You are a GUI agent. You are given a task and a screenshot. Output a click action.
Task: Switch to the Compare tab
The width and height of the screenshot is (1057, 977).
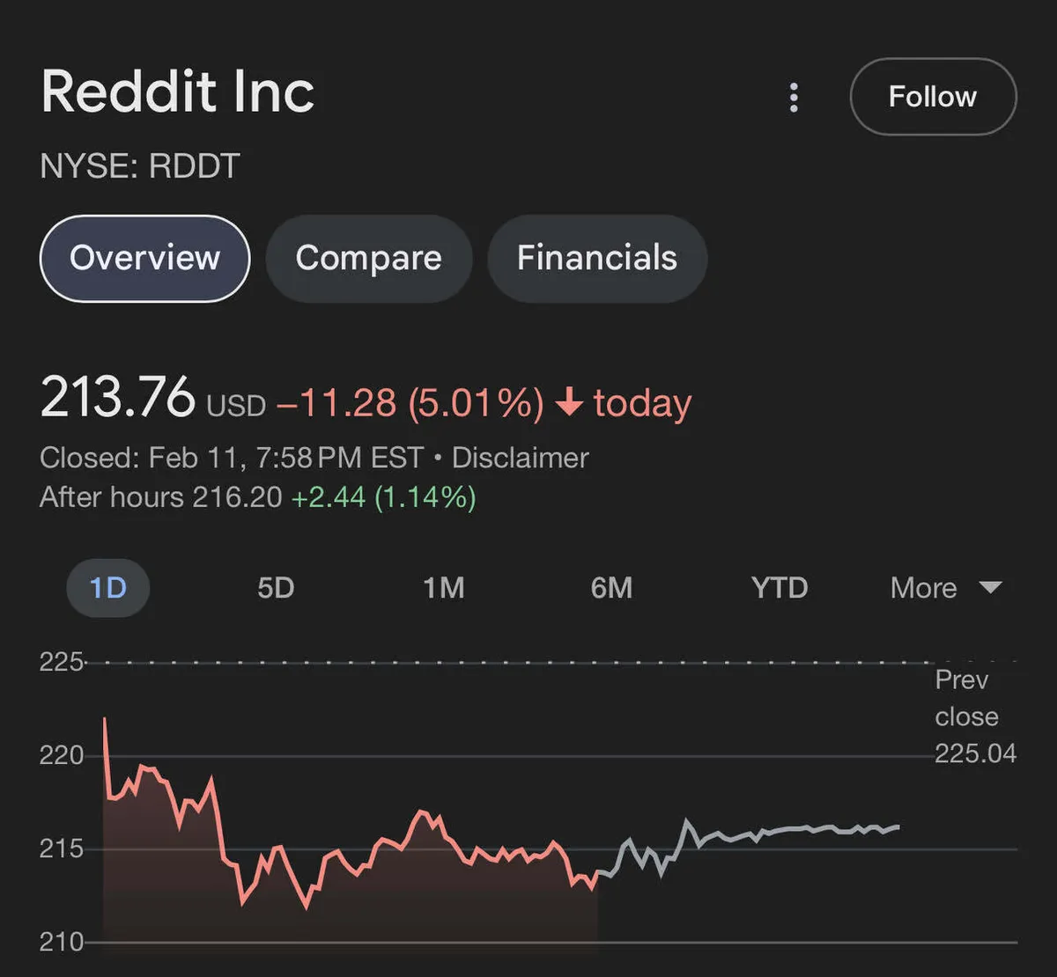pos(368,258)
